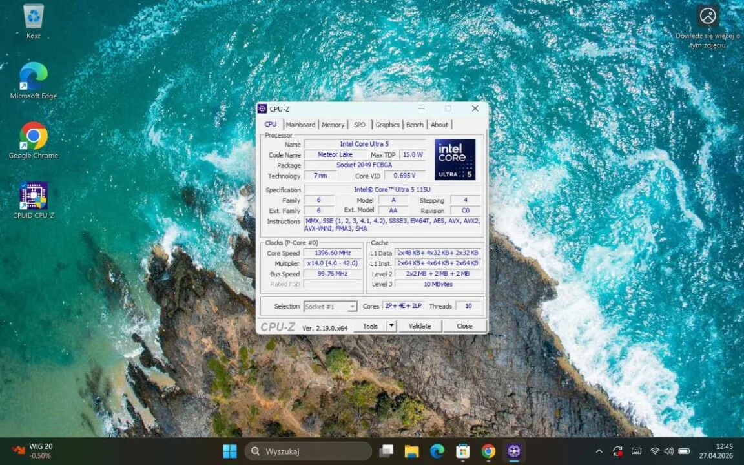Switch to the Memory tab
The width and height of the screenshot is (744, 465).
[333, 125]
